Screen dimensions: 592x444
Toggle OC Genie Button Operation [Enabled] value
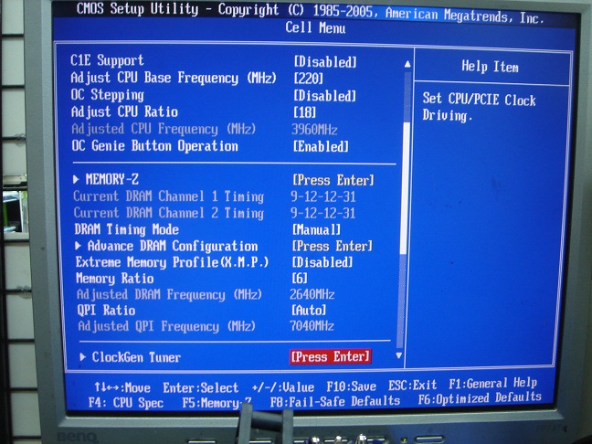pos(321,146)
